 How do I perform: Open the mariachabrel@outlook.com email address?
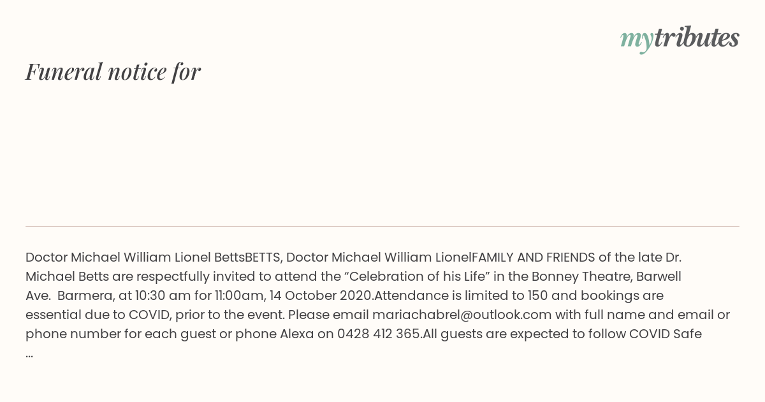[462, 315]
